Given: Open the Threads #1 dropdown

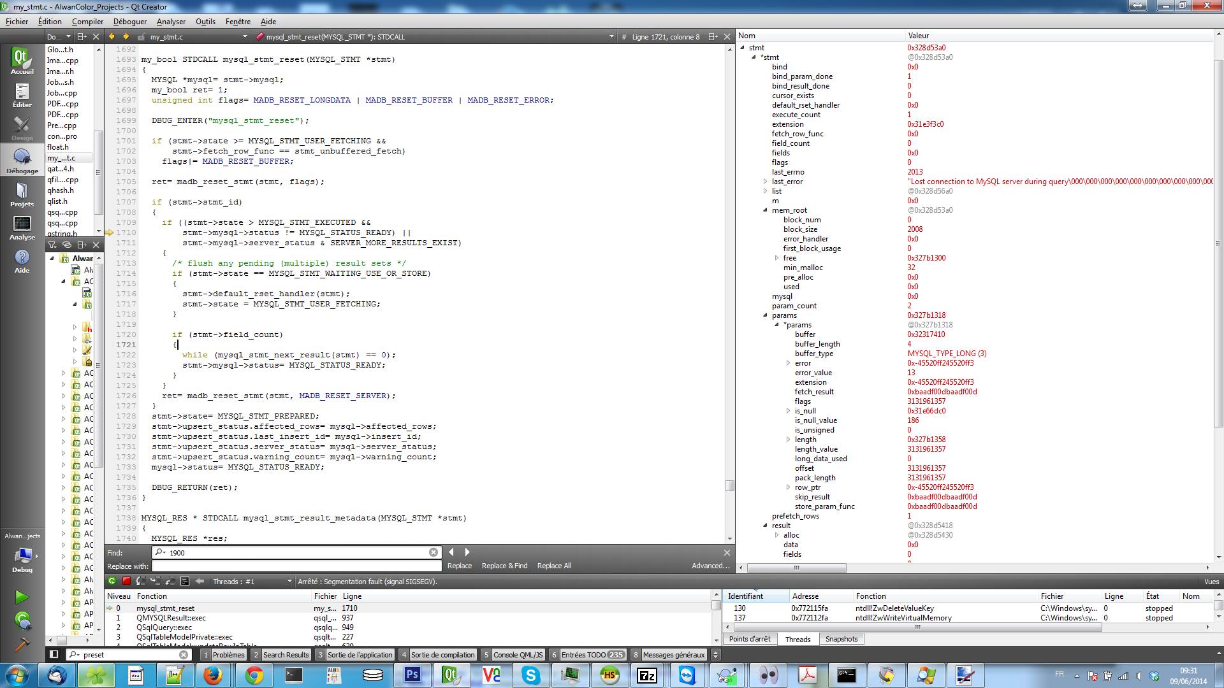Looking at the screenshot, I should click(x=252, y=581).
